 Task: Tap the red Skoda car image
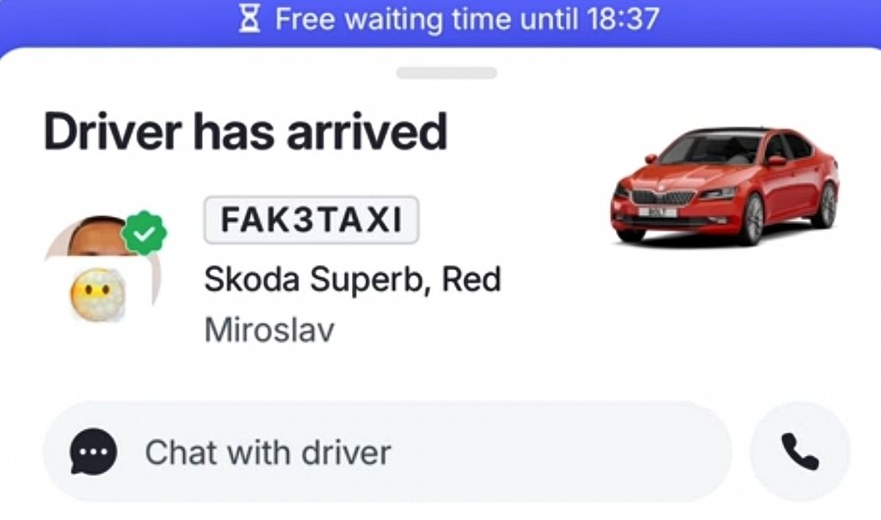(725, 186)
